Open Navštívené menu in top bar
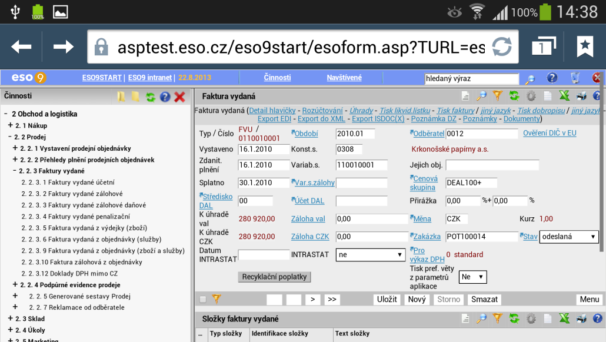 click(x=344, y=77)
